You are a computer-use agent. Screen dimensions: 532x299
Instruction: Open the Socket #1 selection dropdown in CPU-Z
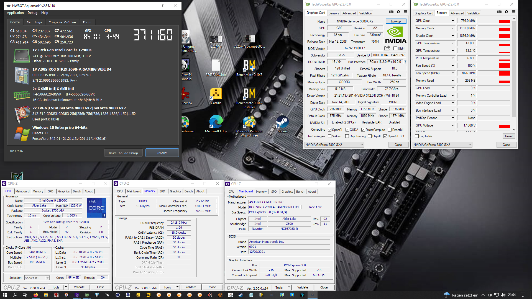click(37, 278)
